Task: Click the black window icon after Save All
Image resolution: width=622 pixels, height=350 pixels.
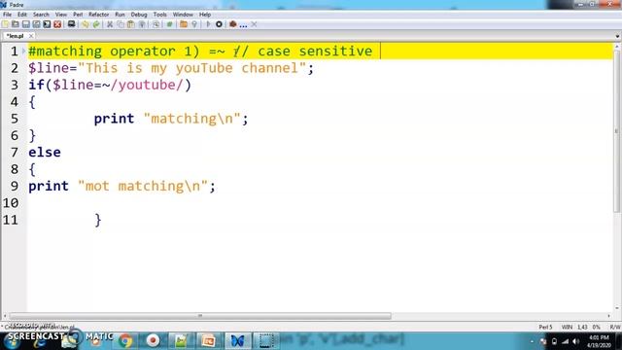Action: coord(47,24)
